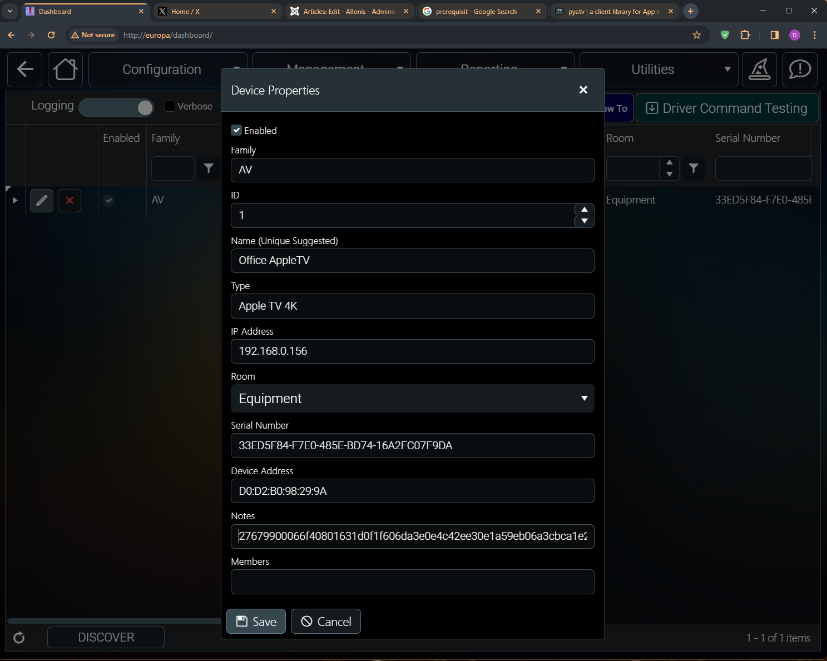Screen dimensions: 827x661
Task: Close the Home / X tab
Action: (x=274, y=11)
